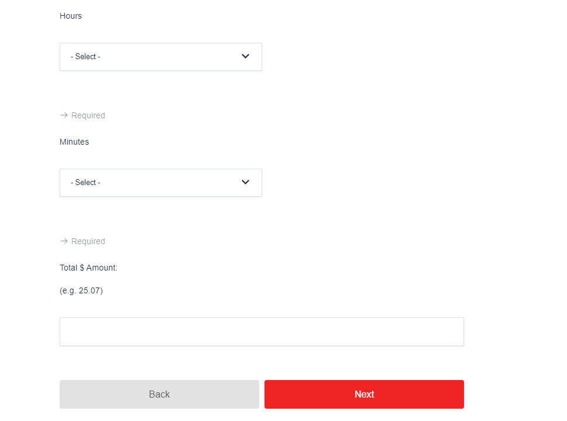
Task: Select the downward caret inside the Hours field
Action: tap(245, 56)
